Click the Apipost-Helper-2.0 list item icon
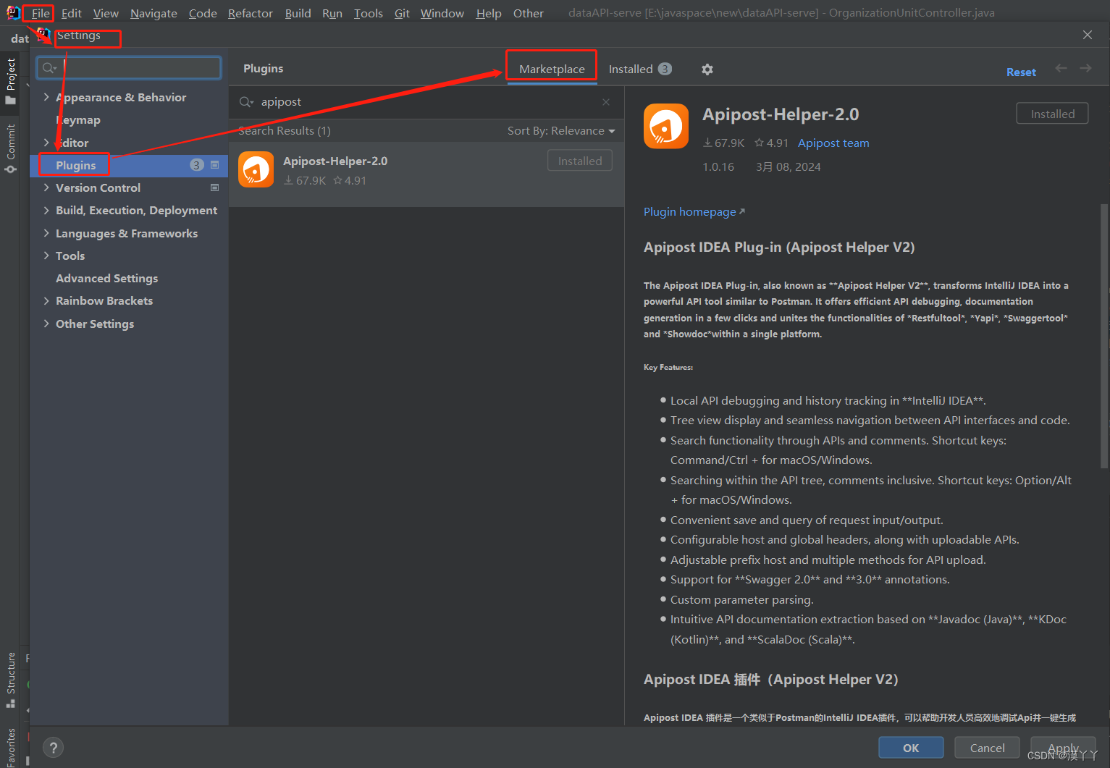The image size is (1110, 768). [256, 169]
